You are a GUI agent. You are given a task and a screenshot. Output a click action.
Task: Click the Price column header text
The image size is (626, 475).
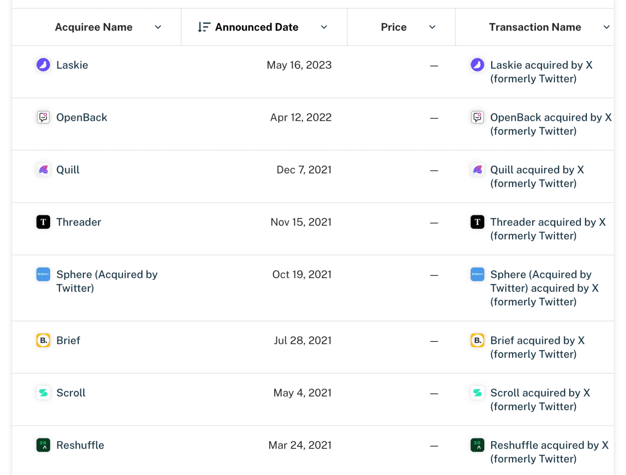(x=394, y=27)
